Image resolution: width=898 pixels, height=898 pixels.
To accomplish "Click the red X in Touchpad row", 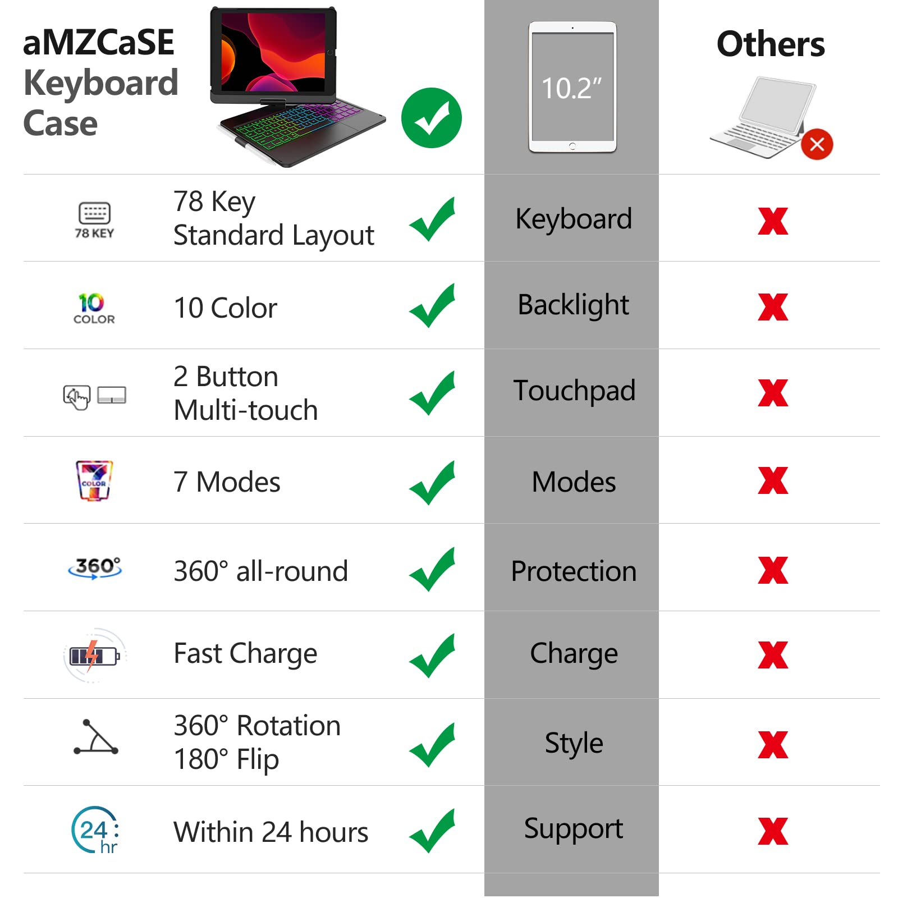I will point(772,393).
